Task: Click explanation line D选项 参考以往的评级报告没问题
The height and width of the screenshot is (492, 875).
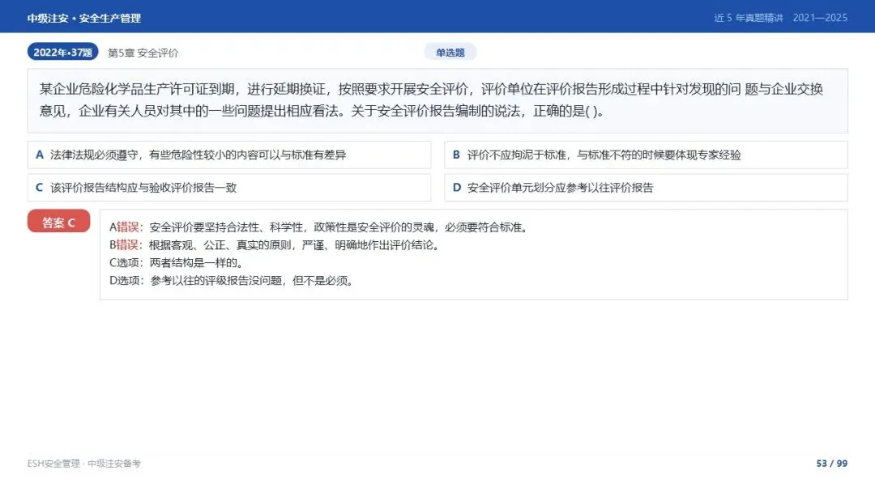Action: point(233,281)
